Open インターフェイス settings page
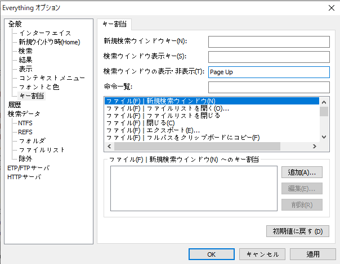Image resolution: width=340 pixels, height=264 pixels. (45, 33)
